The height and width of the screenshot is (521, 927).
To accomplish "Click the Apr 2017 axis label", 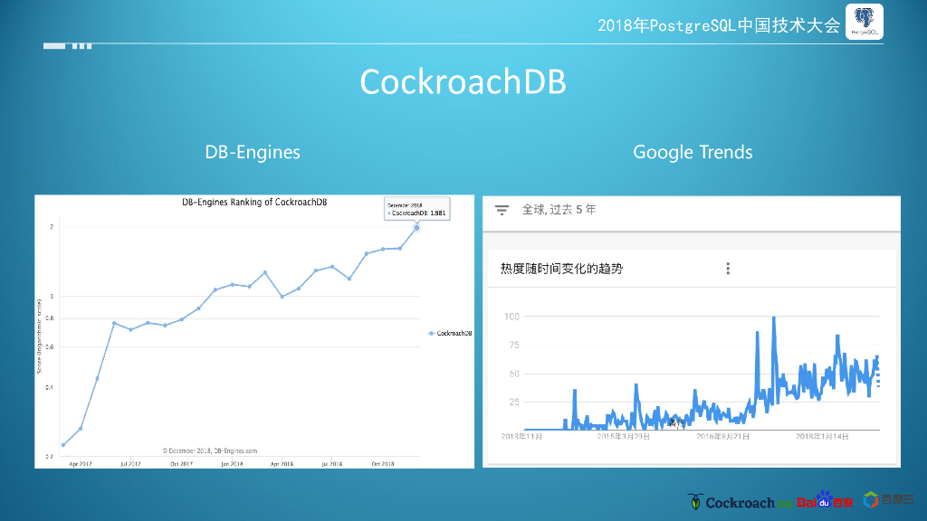I will pyautogui.click(x=81, y=464).
